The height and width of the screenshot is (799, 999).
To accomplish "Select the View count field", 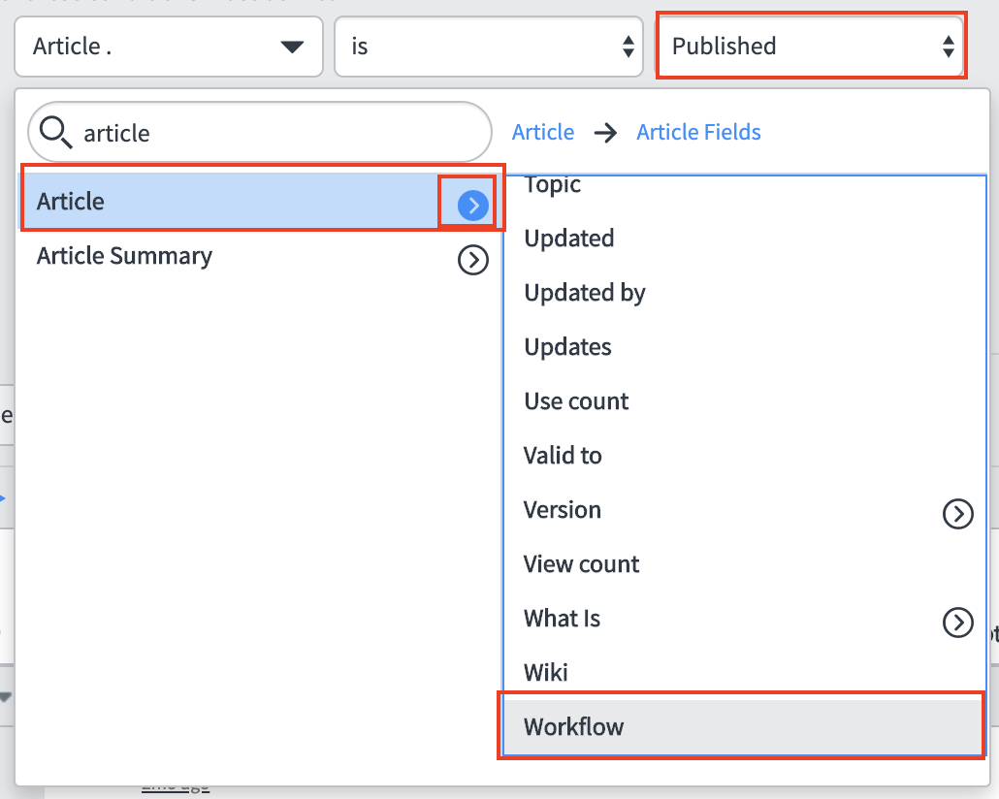I will (581, 564).
